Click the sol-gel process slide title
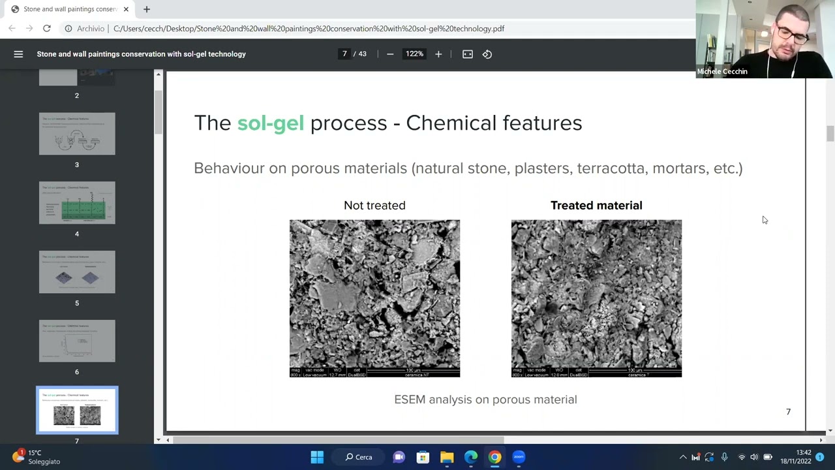Image resolution: width=835 pixels, height=470 pixels. click(388, 123)
